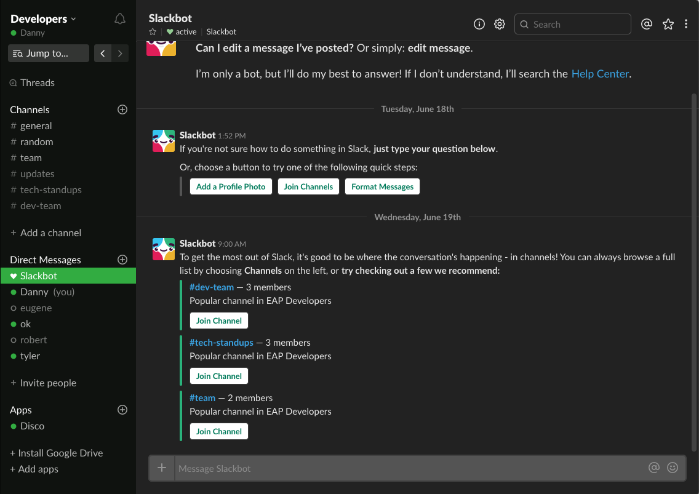Open the Help Center link
This screenshot has width=699, height=494.
tap(599, 74)
